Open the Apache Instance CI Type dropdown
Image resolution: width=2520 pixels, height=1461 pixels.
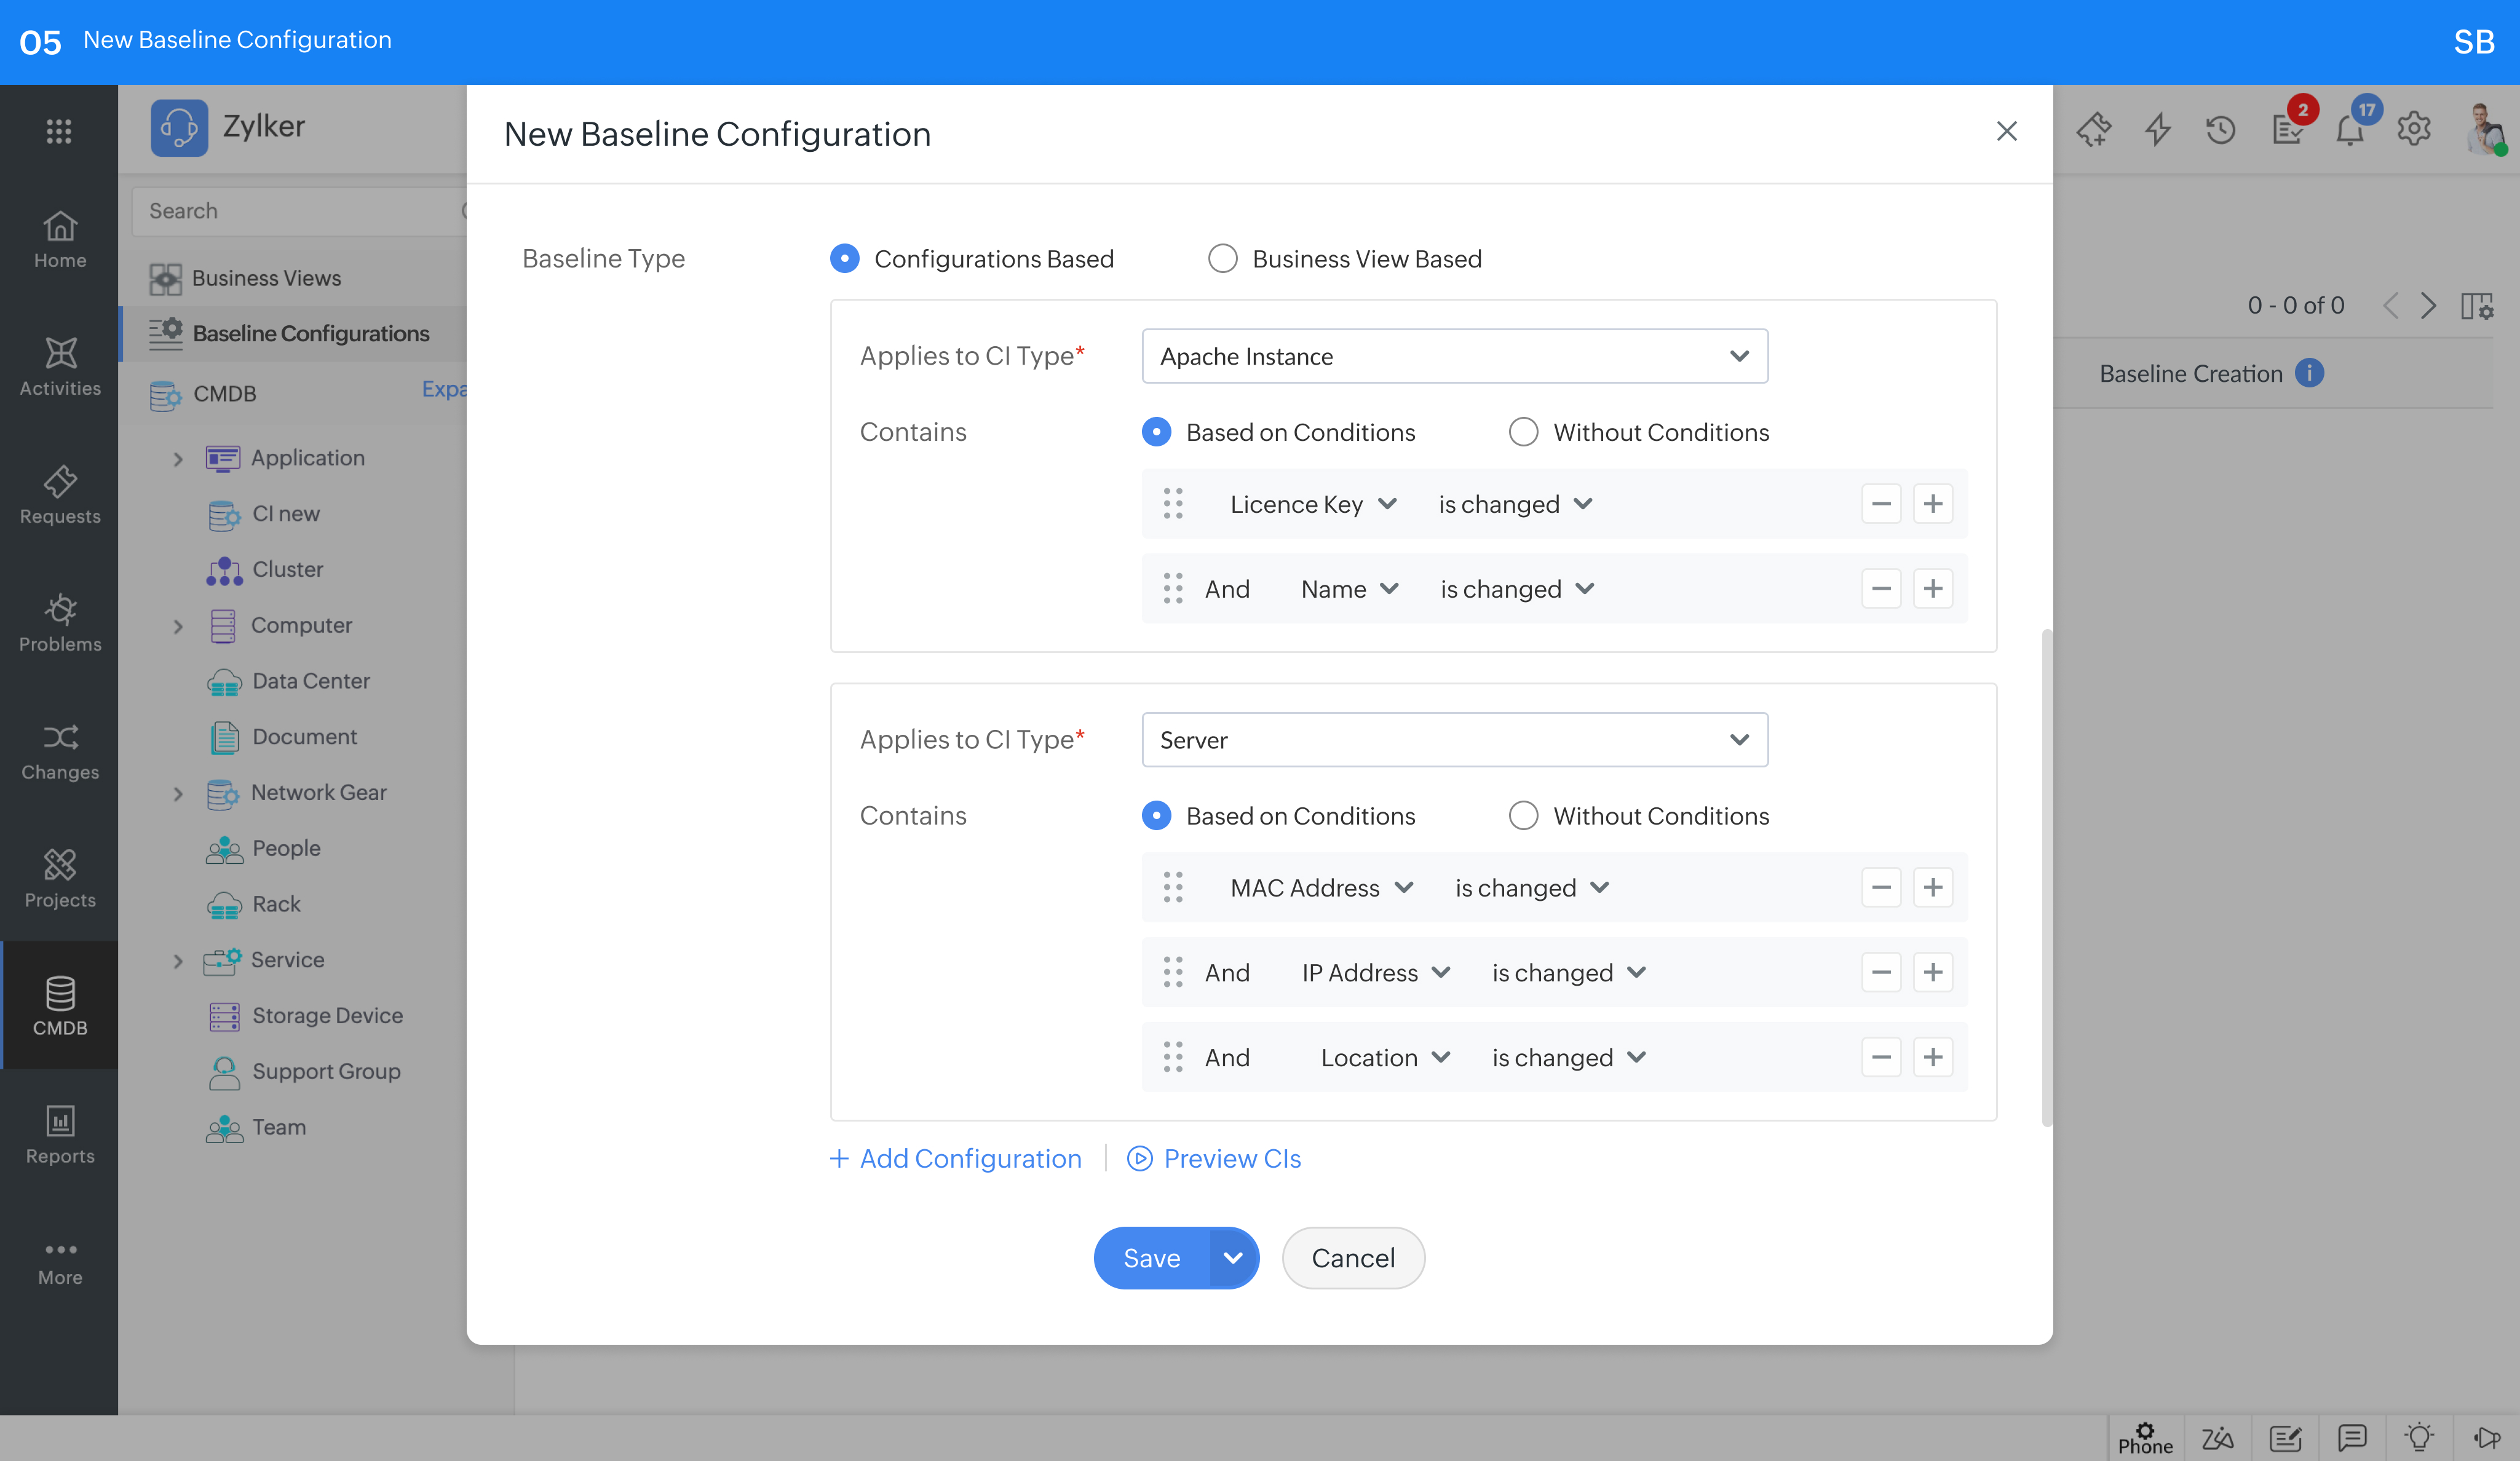click(1454, 356)
